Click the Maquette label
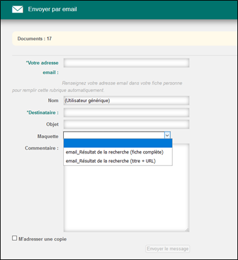238x260 pixels. (x=48, y=137)
